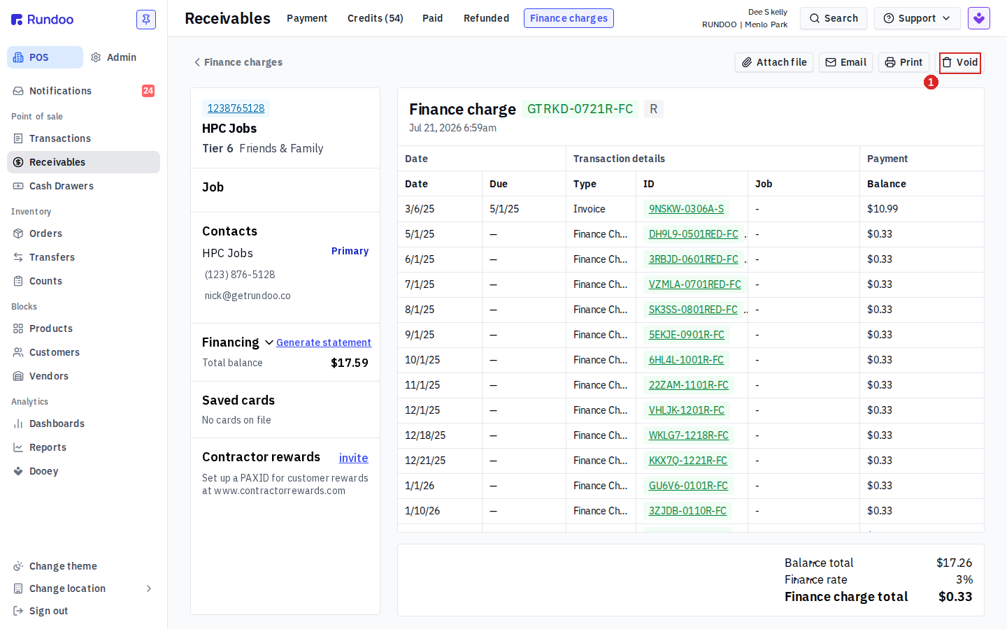The image size is (1007, 629).
Task: Click the Print button
Action: pos(904,62)
